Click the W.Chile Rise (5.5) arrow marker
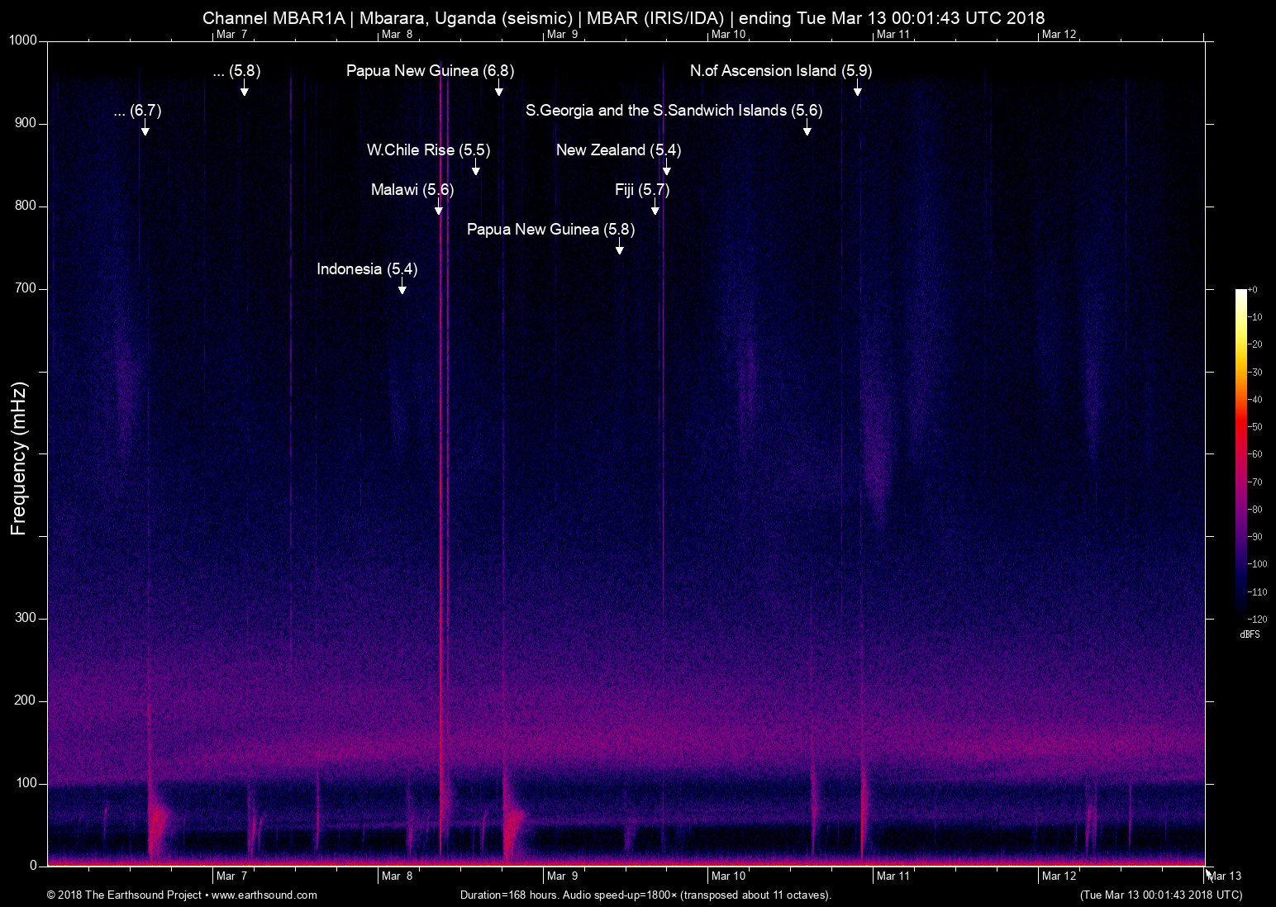Viewport: 1276px width, 907px height. tap(475, 169)
